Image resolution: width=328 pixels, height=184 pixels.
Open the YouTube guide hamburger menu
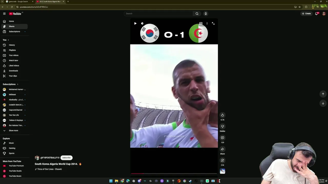point(4,14)
